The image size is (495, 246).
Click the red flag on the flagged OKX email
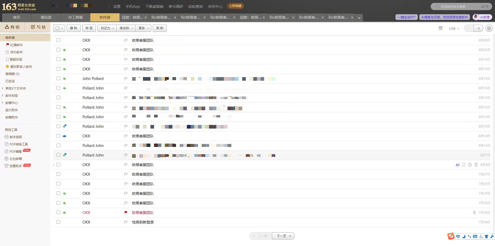click(x=126, y=213)
